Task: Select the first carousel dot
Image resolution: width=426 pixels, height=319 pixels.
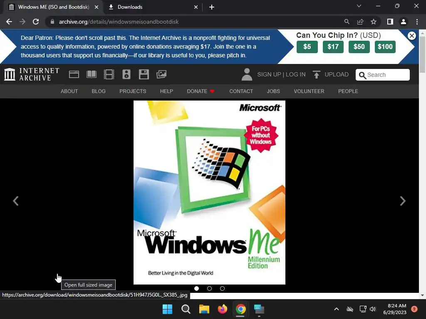Action: click(196, 288)
